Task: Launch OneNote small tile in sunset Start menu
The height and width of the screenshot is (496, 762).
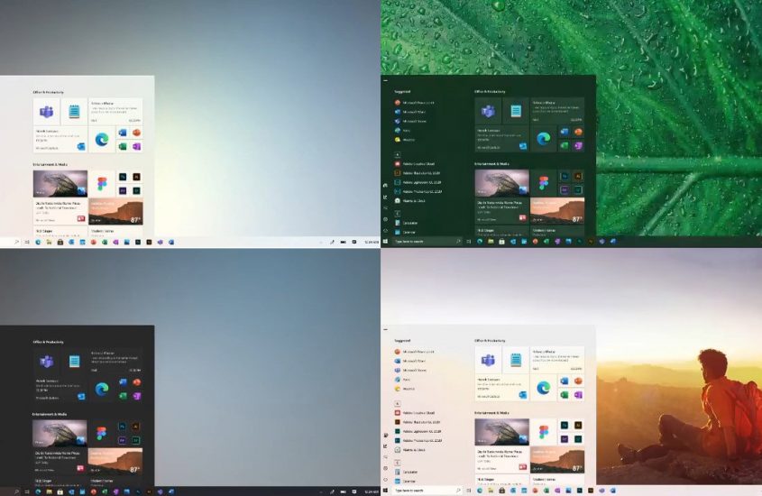Action: point(578,394)
